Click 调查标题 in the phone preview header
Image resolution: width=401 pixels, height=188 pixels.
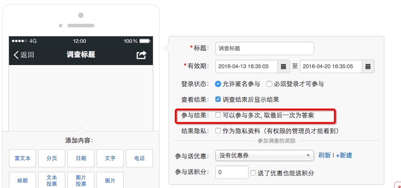click(x=81, y=55)
